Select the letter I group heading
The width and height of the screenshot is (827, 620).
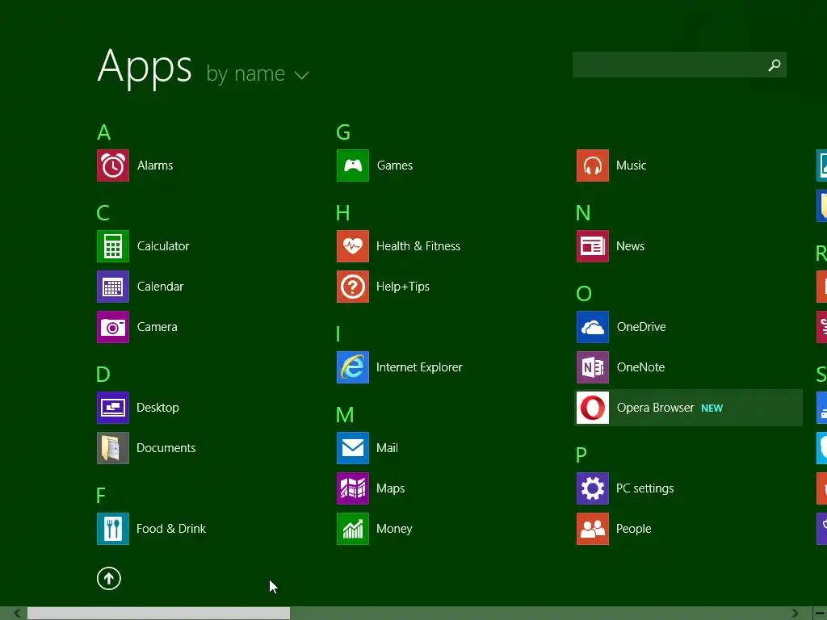pyautogui.click(x=338, y=334)
